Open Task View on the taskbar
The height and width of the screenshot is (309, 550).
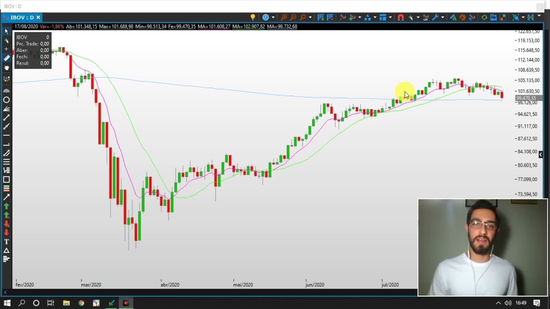tap(51, 303)
